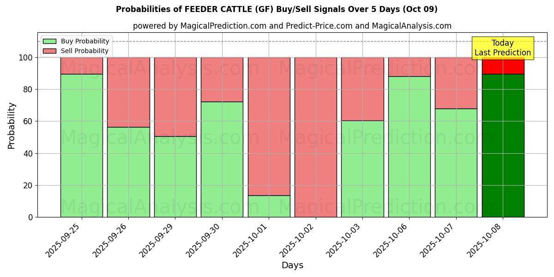Click the green buy bar for 2025-09-30

(x=222, y=159)
